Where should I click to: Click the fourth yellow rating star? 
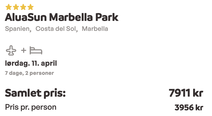point(30,7)
